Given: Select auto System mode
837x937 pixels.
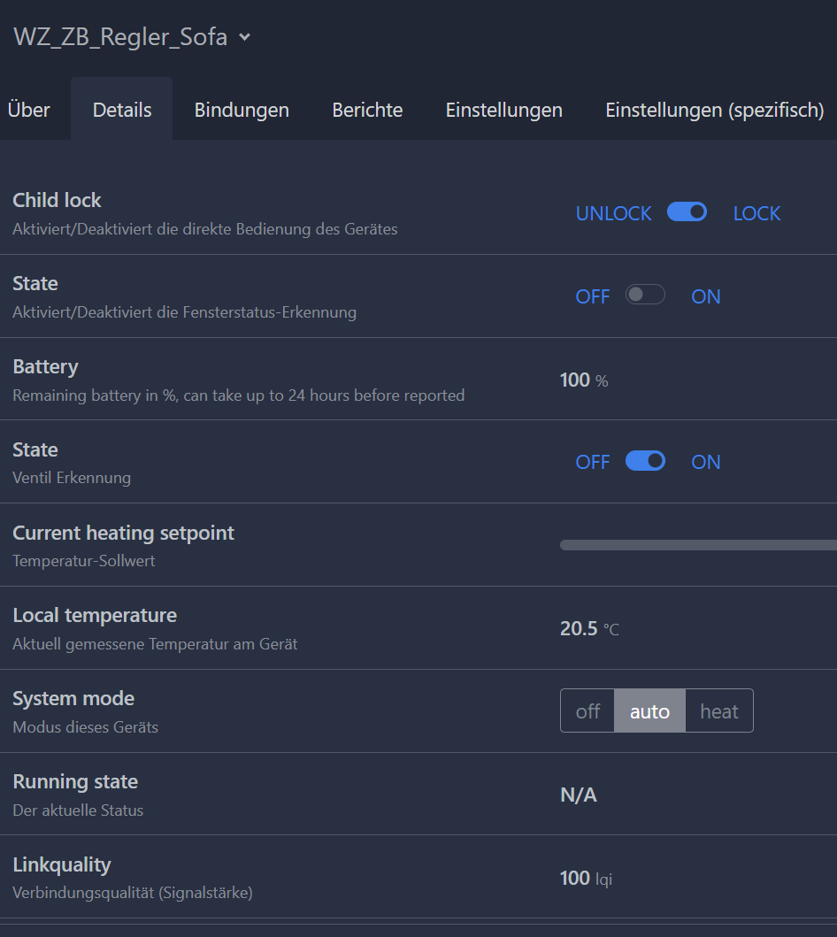Looking at the screenshot, I should coord(649,711).
